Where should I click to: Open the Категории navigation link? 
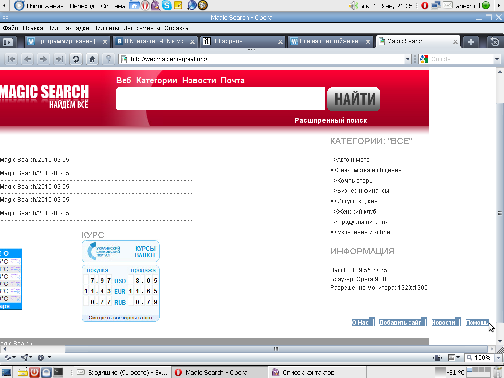[x=157, y=80]
